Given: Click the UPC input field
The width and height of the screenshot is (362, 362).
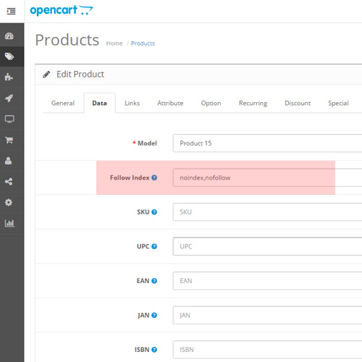Looking at the screenshot, I should pyautogui.click(x=267, y=246).
